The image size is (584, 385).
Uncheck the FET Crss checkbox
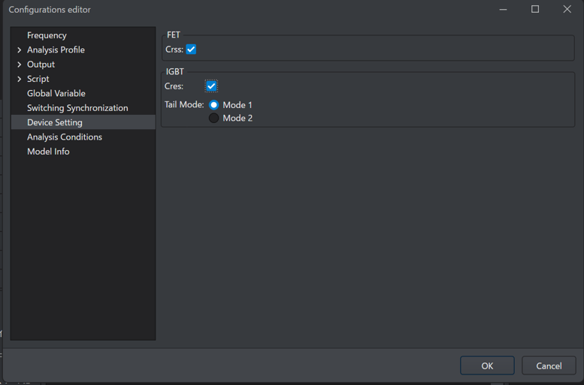pos(191,50)
